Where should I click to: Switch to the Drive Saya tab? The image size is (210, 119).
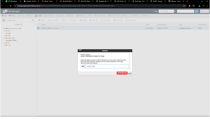(140, 1)
